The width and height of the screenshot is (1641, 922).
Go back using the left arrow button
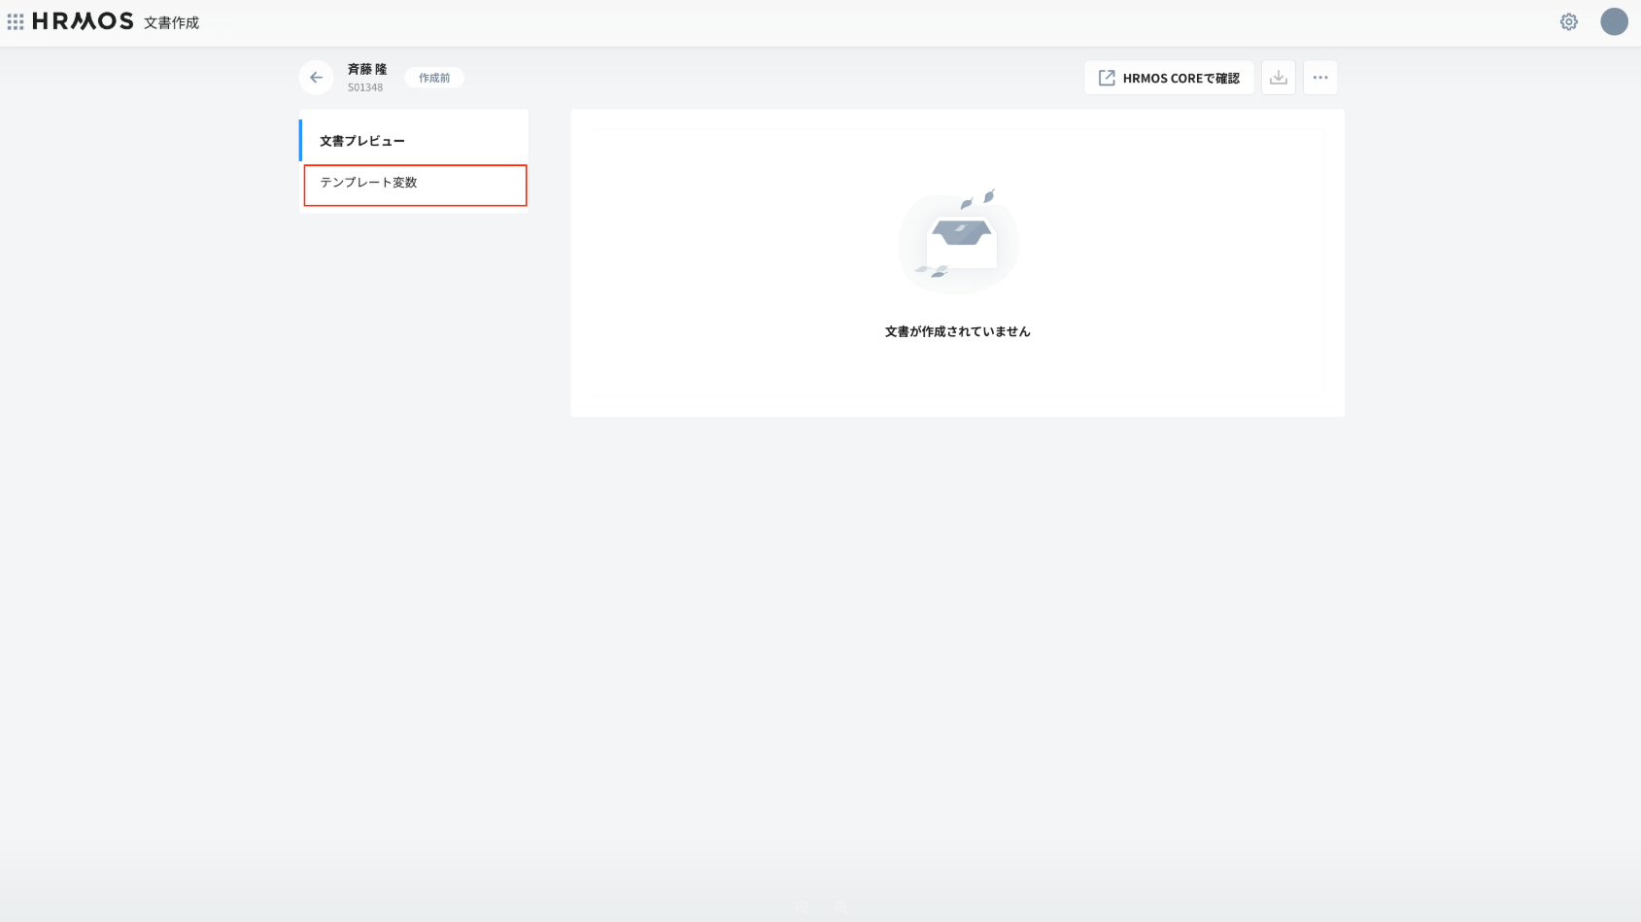(316, 78)
